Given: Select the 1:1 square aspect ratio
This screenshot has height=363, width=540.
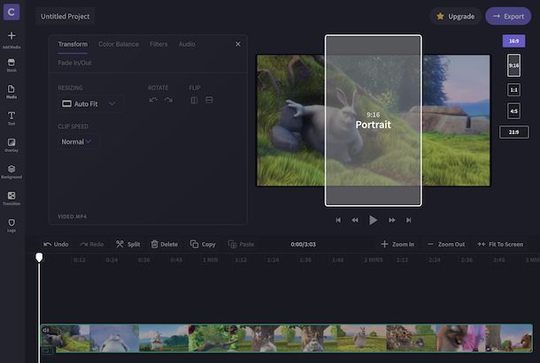Looking at the screenshot, I should click(x=513, y=90).
